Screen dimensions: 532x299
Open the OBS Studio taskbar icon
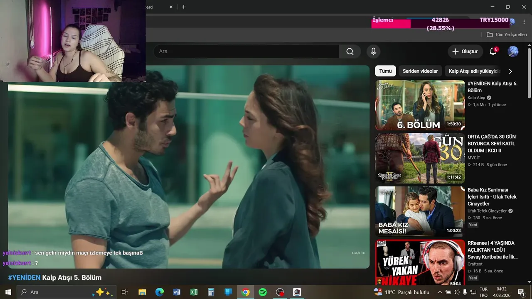click(280, 292)
